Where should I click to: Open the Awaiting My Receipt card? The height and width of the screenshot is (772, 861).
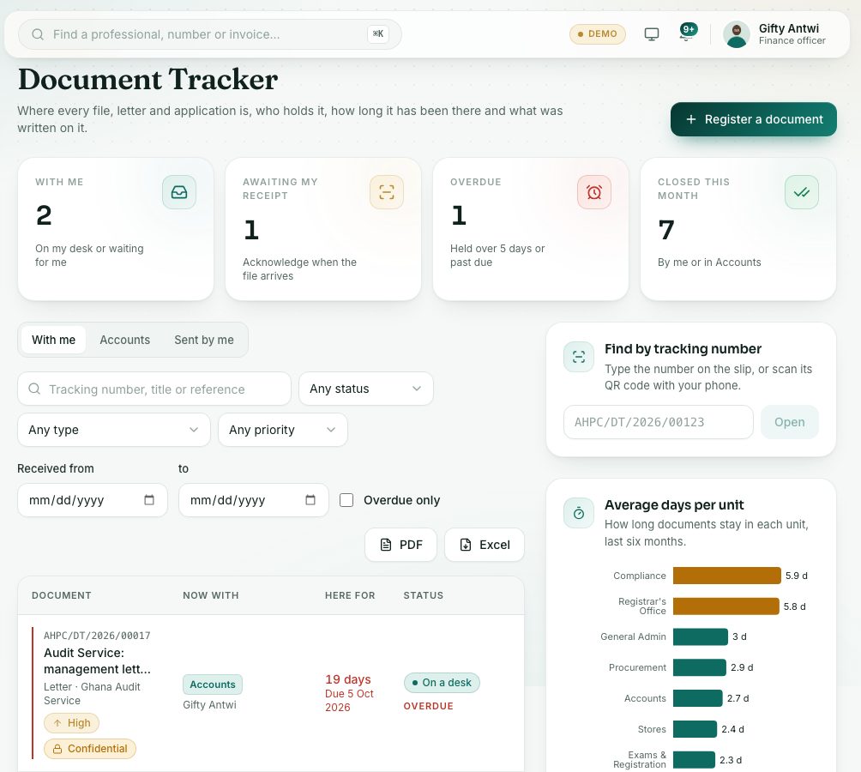tap(323, 229)
